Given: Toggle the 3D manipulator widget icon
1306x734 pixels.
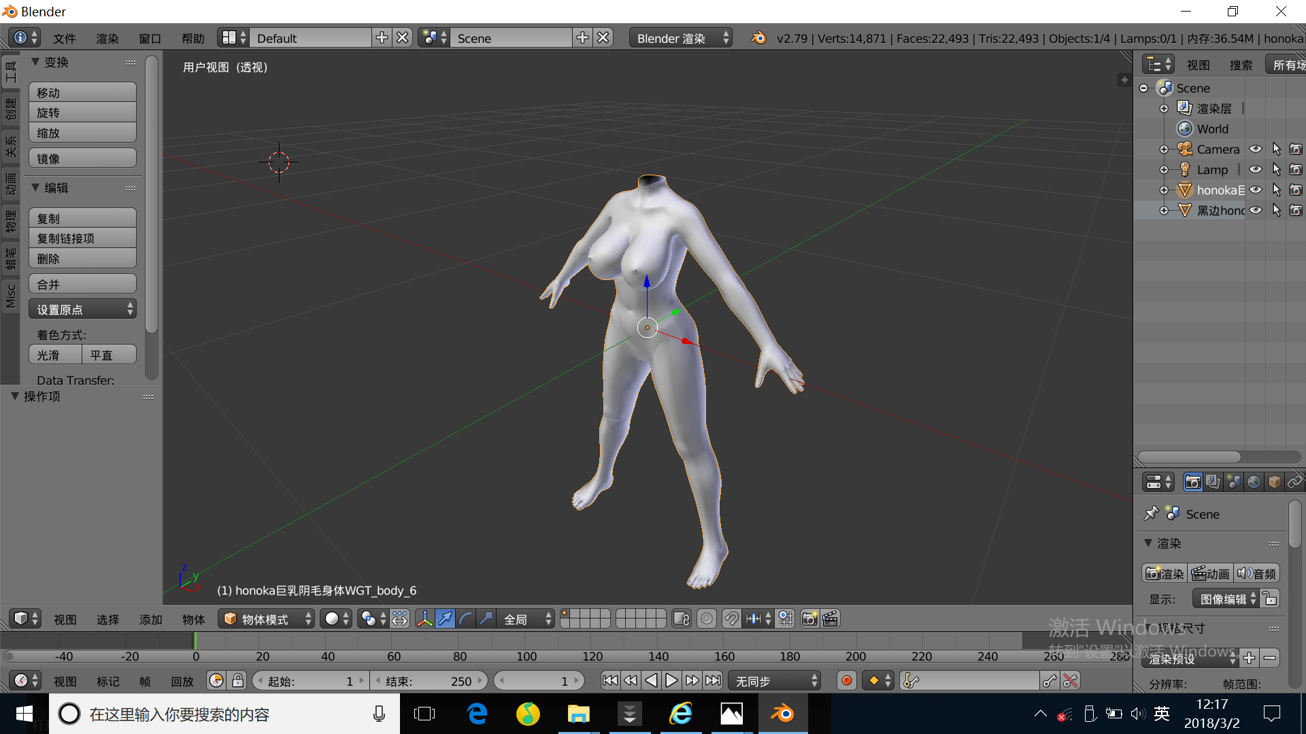Looking at the screenshot, I should pos(424,618).
